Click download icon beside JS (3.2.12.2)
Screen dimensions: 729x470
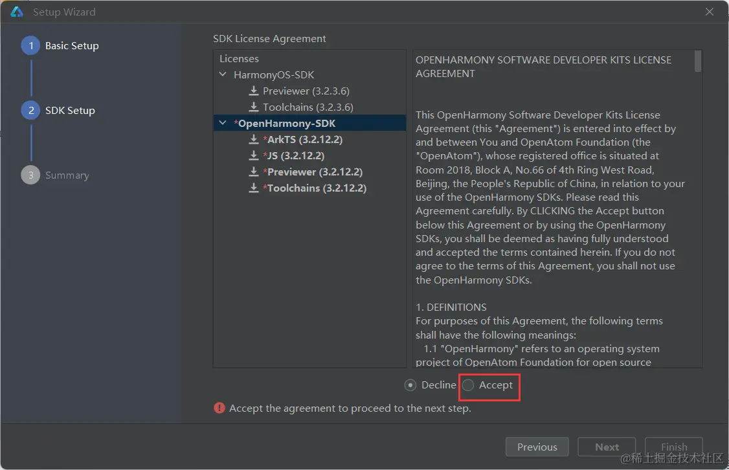pos(253,155)
